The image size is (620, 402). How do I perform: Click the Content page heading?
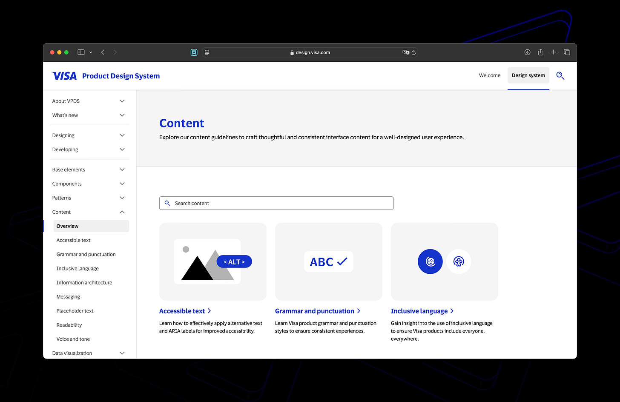click(x=182, y=123)
